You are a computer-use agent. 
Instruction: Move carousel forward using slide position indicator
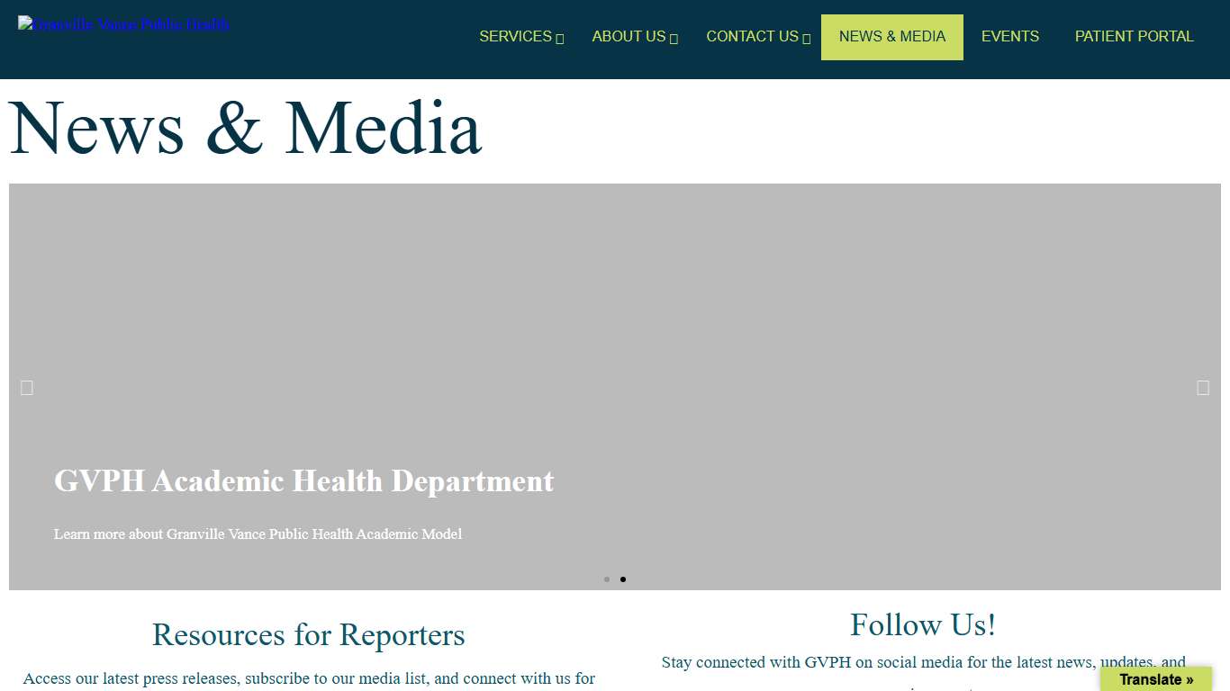[x=623, y=579]
